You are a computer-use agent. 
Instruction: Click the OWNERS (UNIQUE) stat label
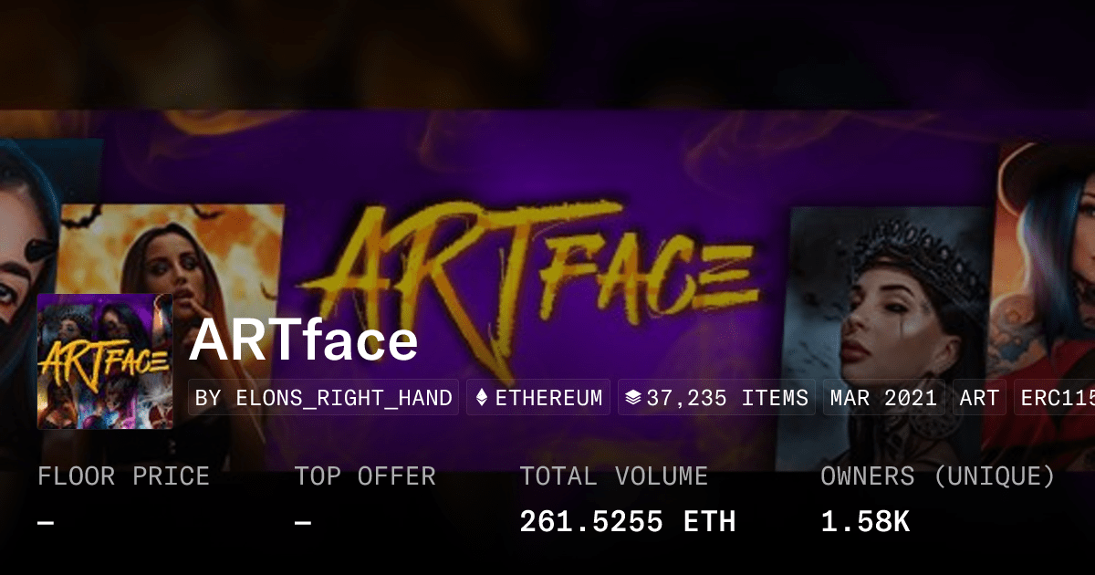point(938,476)
